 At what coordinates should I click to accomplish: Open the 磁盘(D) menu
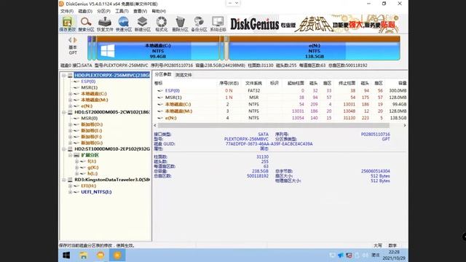click(85, 11)
